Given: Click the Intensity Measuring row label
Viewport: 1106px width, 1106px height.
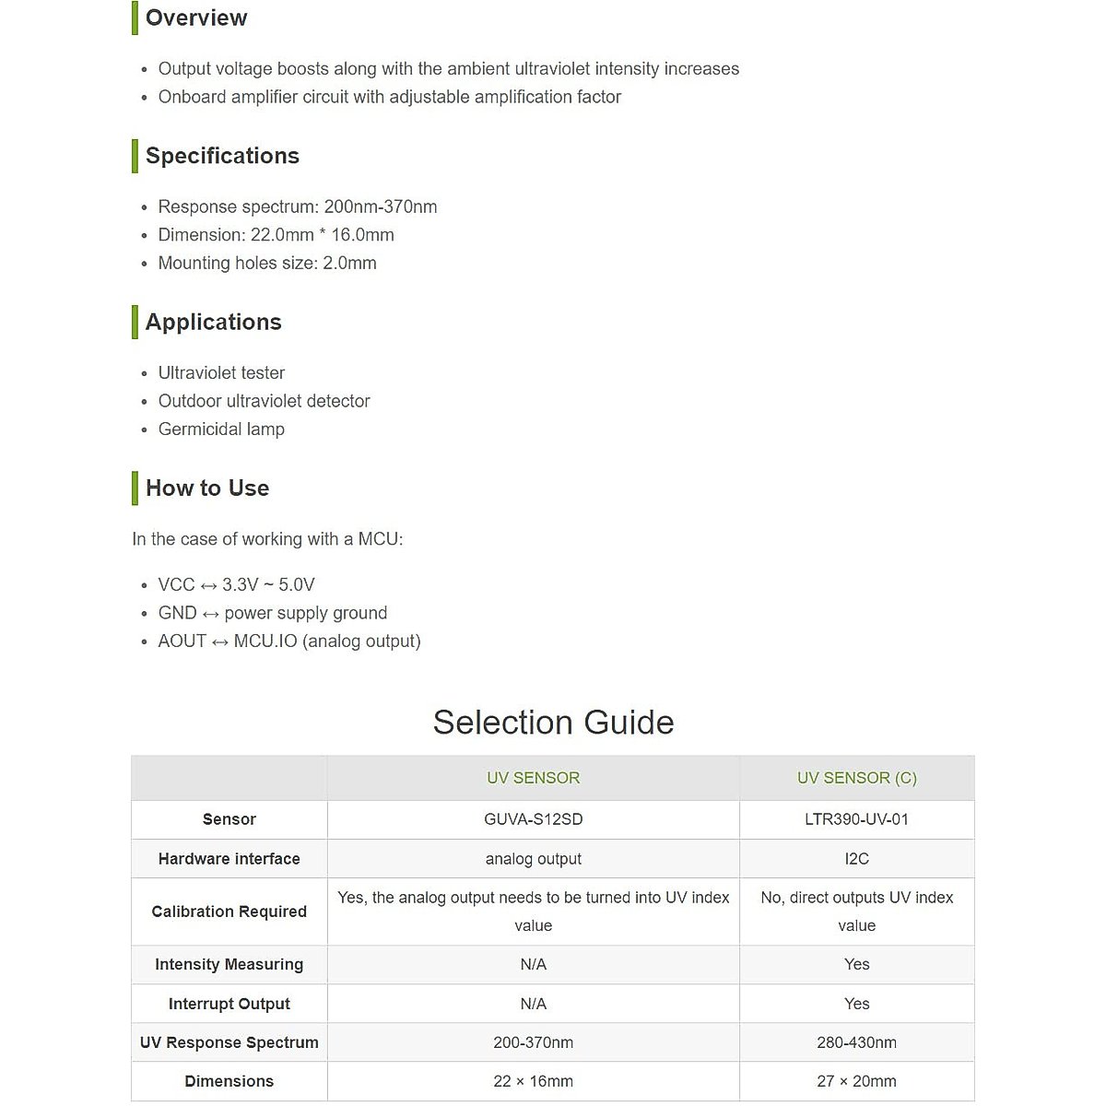Looking at the screenshot, I should tap(229, 964).
